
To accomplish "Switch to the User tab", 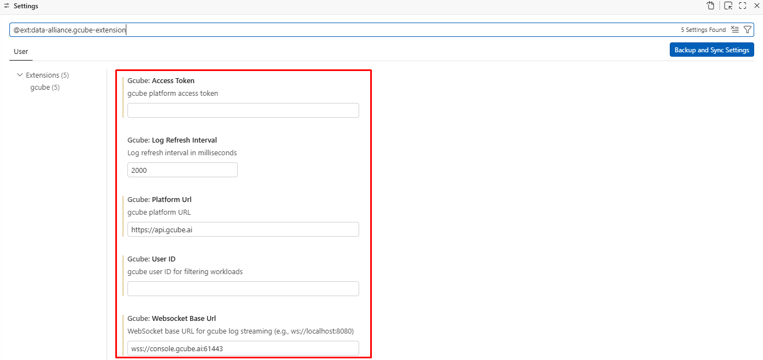I will click(x=21, y=51).
